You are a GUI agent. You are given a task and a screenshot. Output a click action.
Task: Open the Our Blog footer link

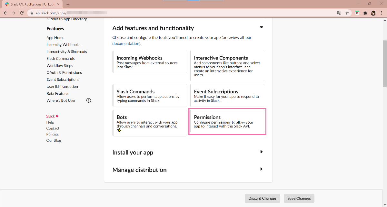click(x=54, y=140)
